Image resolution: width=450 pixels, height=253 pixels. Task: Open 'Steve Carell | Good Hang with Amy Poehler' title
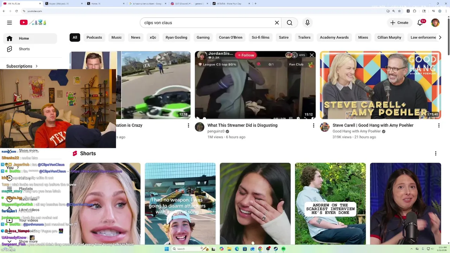click(373, 125)
